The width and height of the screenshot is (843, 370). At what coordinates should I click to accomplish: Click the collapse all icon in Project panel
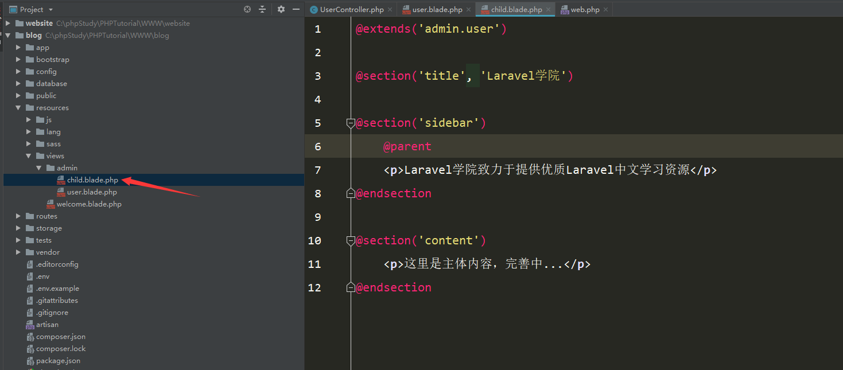[x=262, y=9]
